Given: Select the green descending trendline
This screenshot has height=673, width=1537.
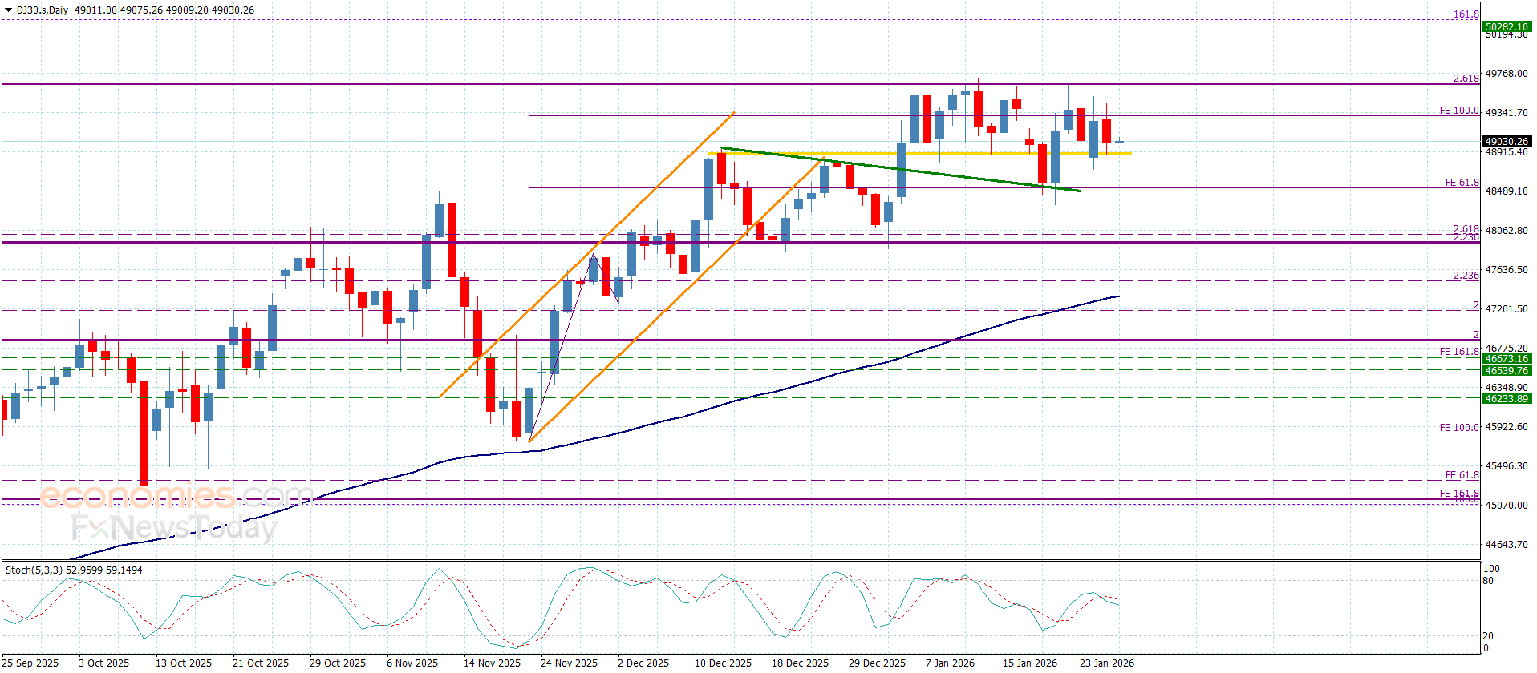Looking at the screenshot, I should click(901, 169).
